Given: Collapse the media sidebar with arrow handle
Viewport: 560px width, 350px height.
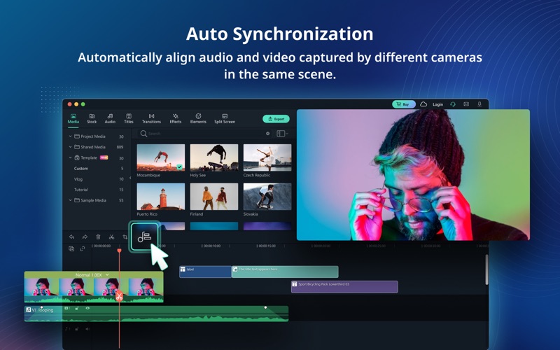Looking at the screenshot, I should (x=130, y=178).
